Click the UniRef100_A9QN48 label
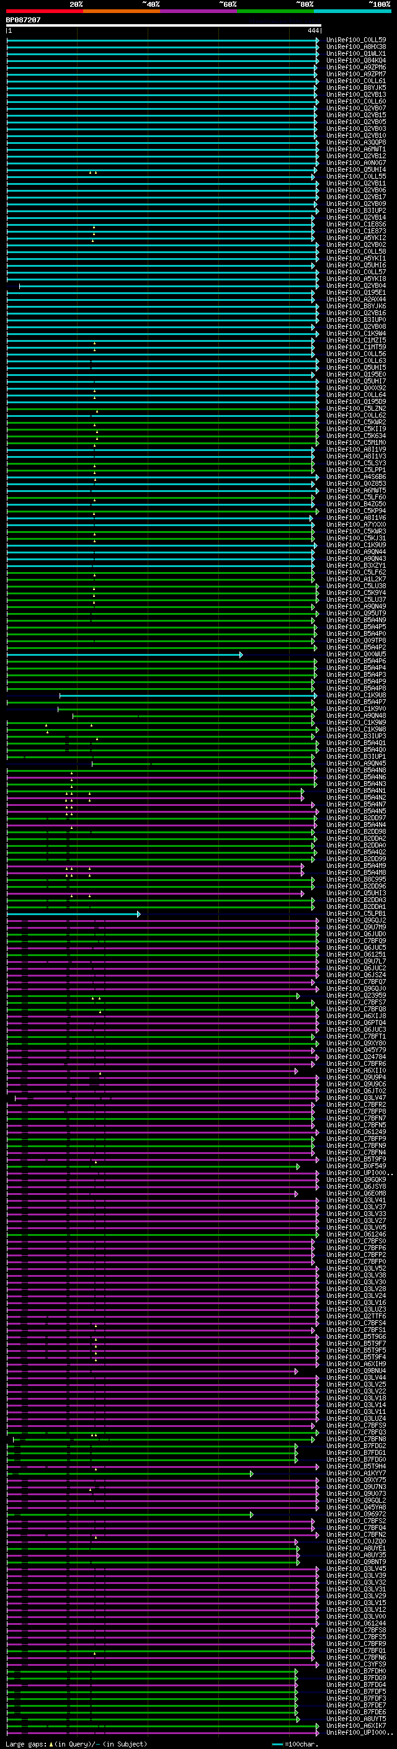Screen dimensions: 397x1749 pyautogui.click(x=356, y=715)
